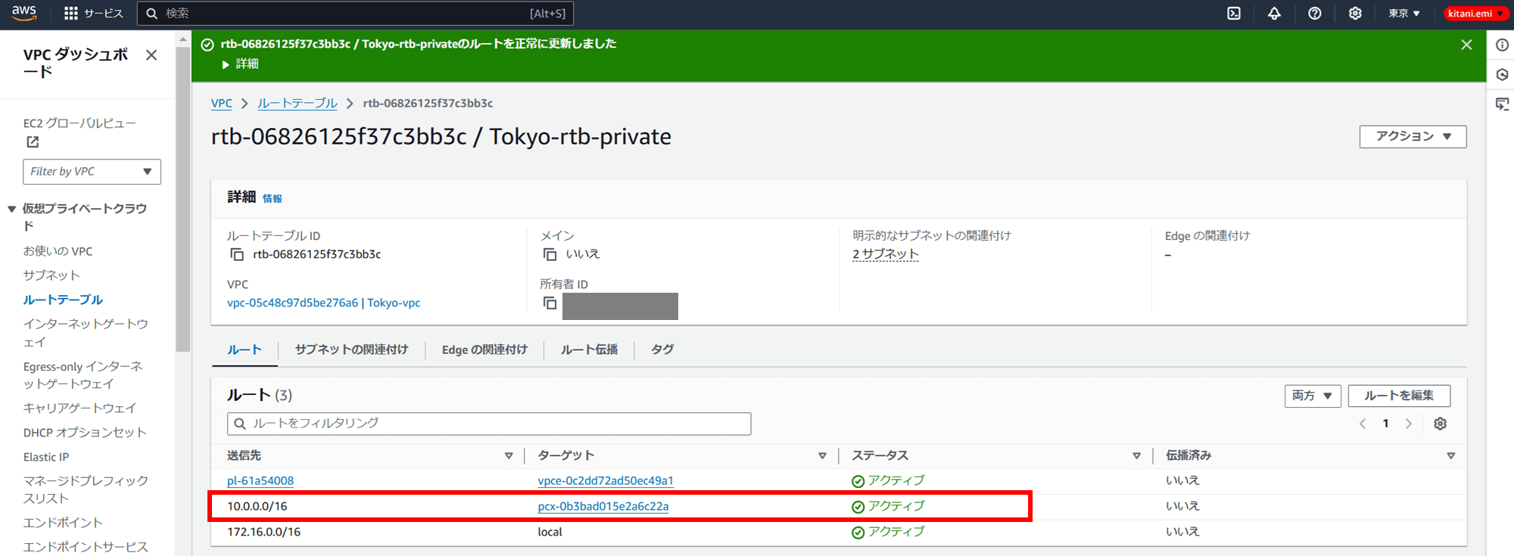Viewport: 1514px width, 556px height.
Task: Switch to the ルート伝播 tab
Action: (589, 349)
